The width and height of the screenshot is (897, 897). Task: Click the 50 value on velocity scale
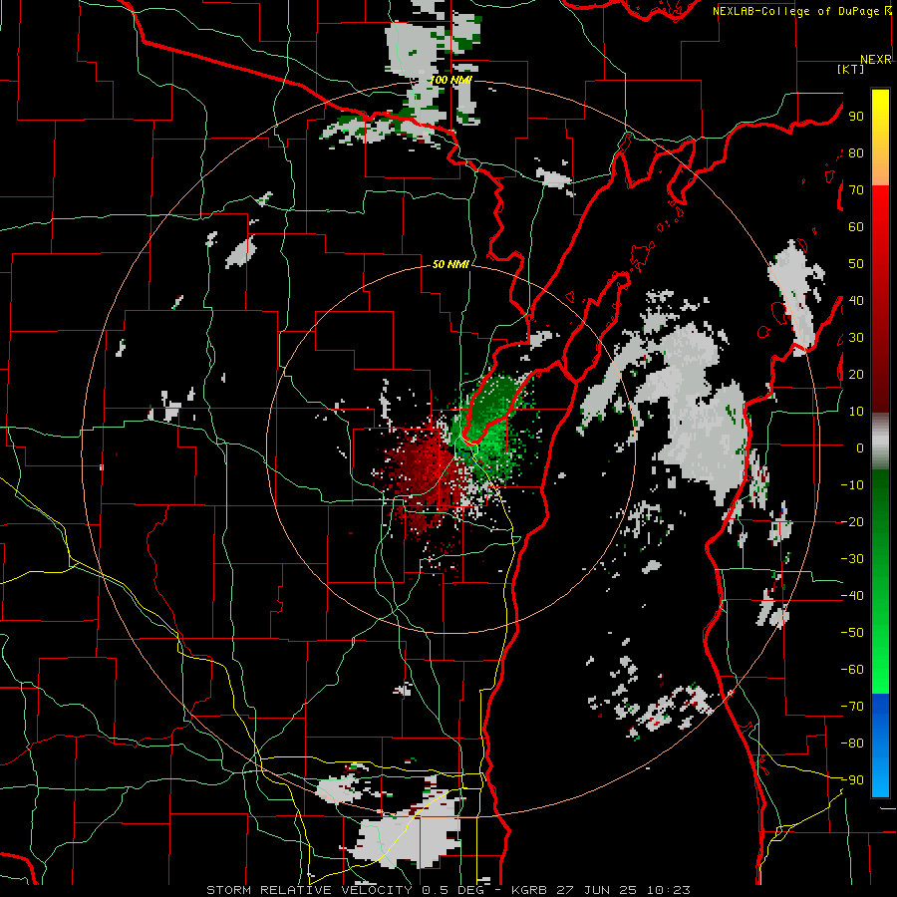[x=856, y=264]
